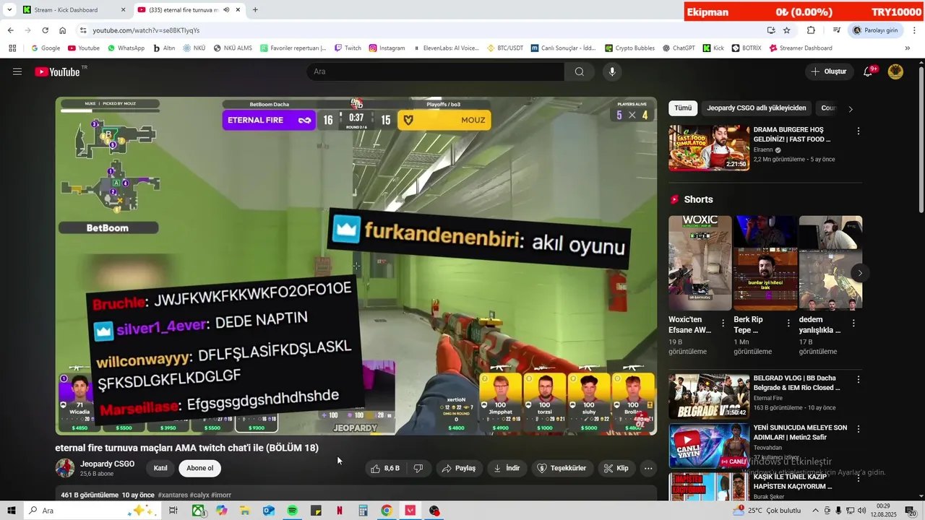This screenshot has height=520, width=925.
Task: Open WOXIC short thumbnail
Action: click(700, 263)
